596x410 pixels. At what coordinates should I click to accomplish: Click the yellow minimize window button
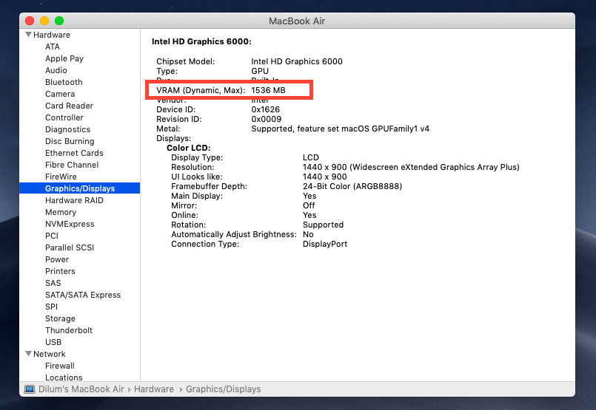pyautogui.click(x=44, y=21)
